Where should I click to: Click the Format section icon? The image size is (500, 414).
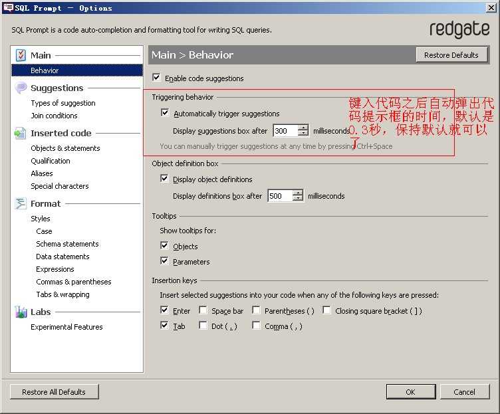pos(21,203)
